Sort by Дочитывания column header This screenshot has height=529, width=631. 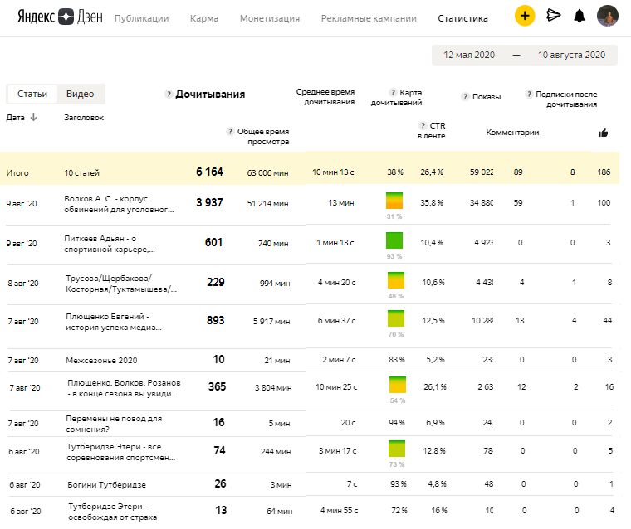[210, 94]
